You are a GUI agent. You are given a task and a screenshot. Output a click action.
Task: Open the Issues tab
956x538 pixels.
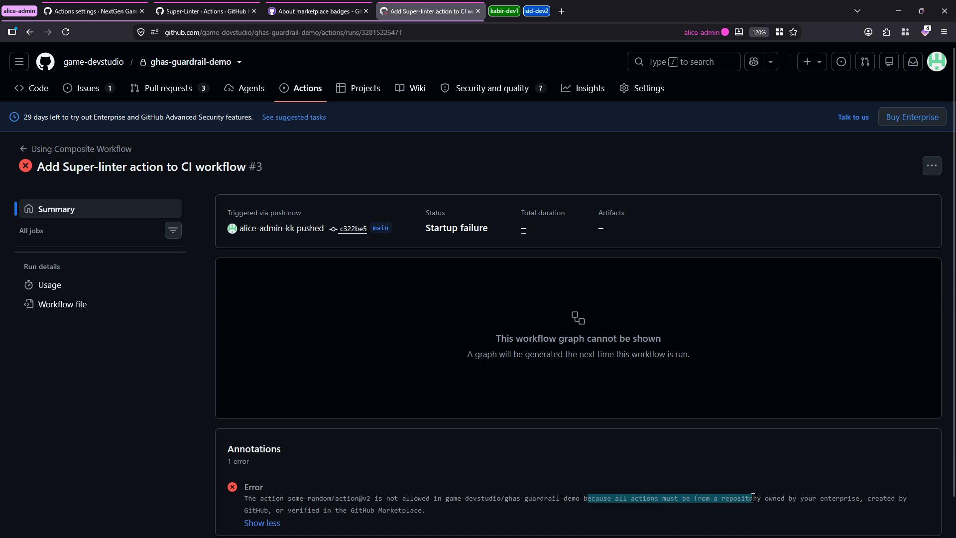(x=89, y=88)
